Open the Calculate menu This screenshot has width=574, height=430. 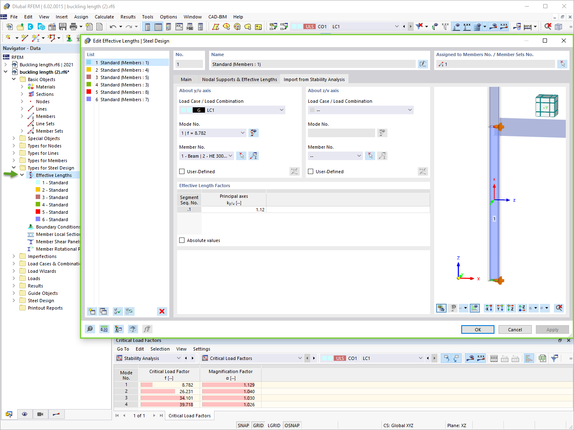(x=104, y=17)
